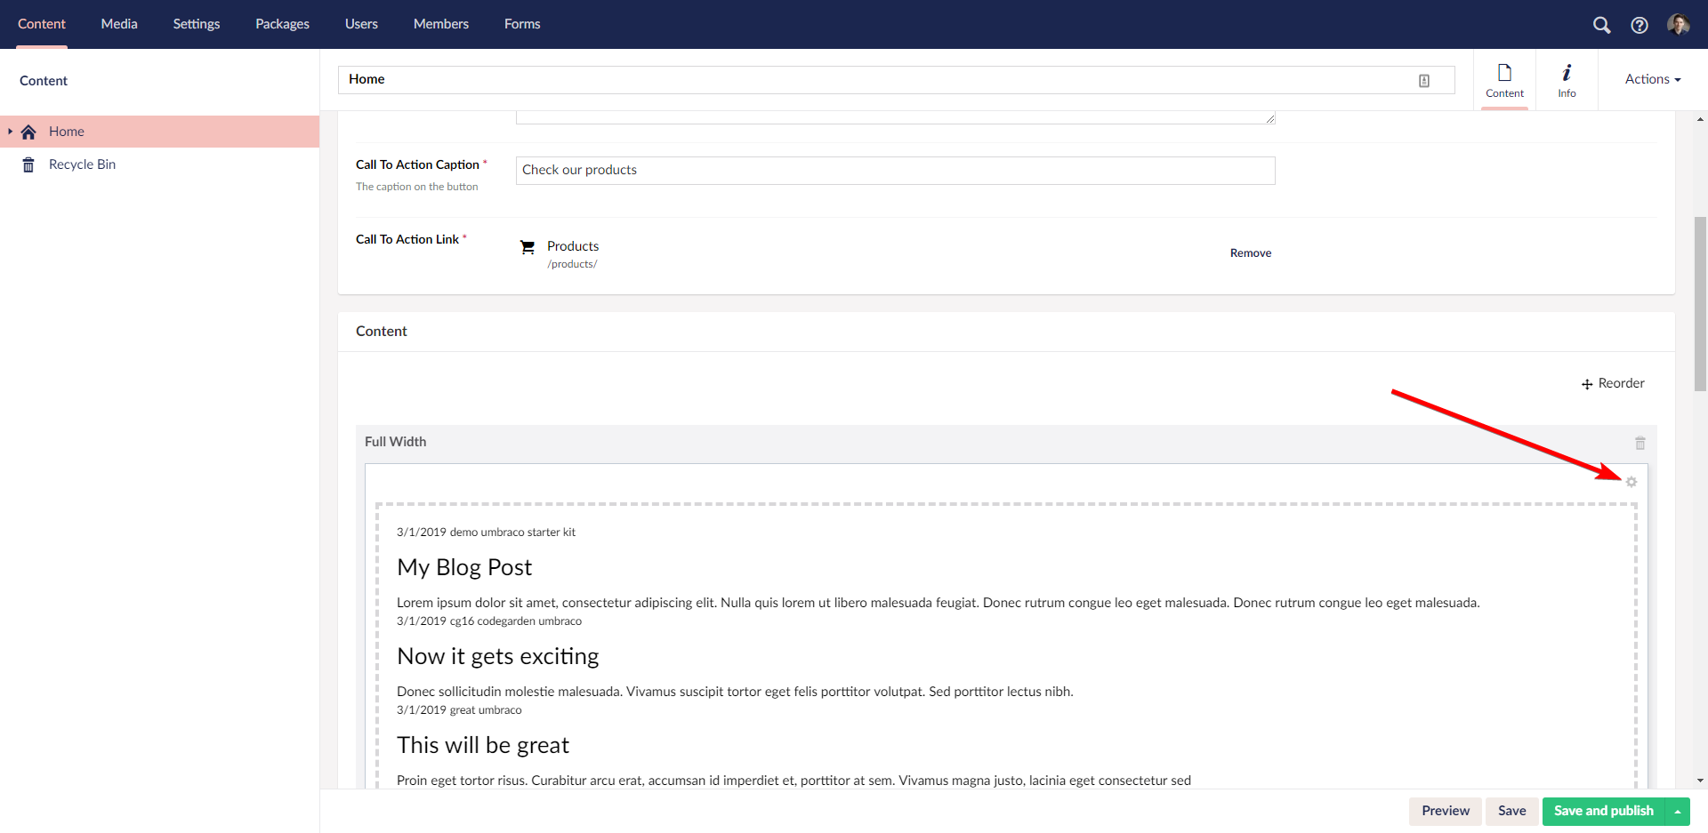This screenshot has height=833, width=1708.
Task: Open the user profile avatar
Action: 1680,24
